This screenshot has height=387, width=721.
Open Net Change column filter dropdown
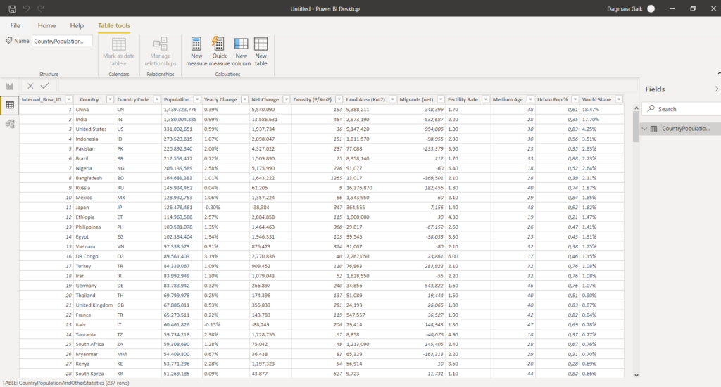pyautogui.click(x=287, y=99)
